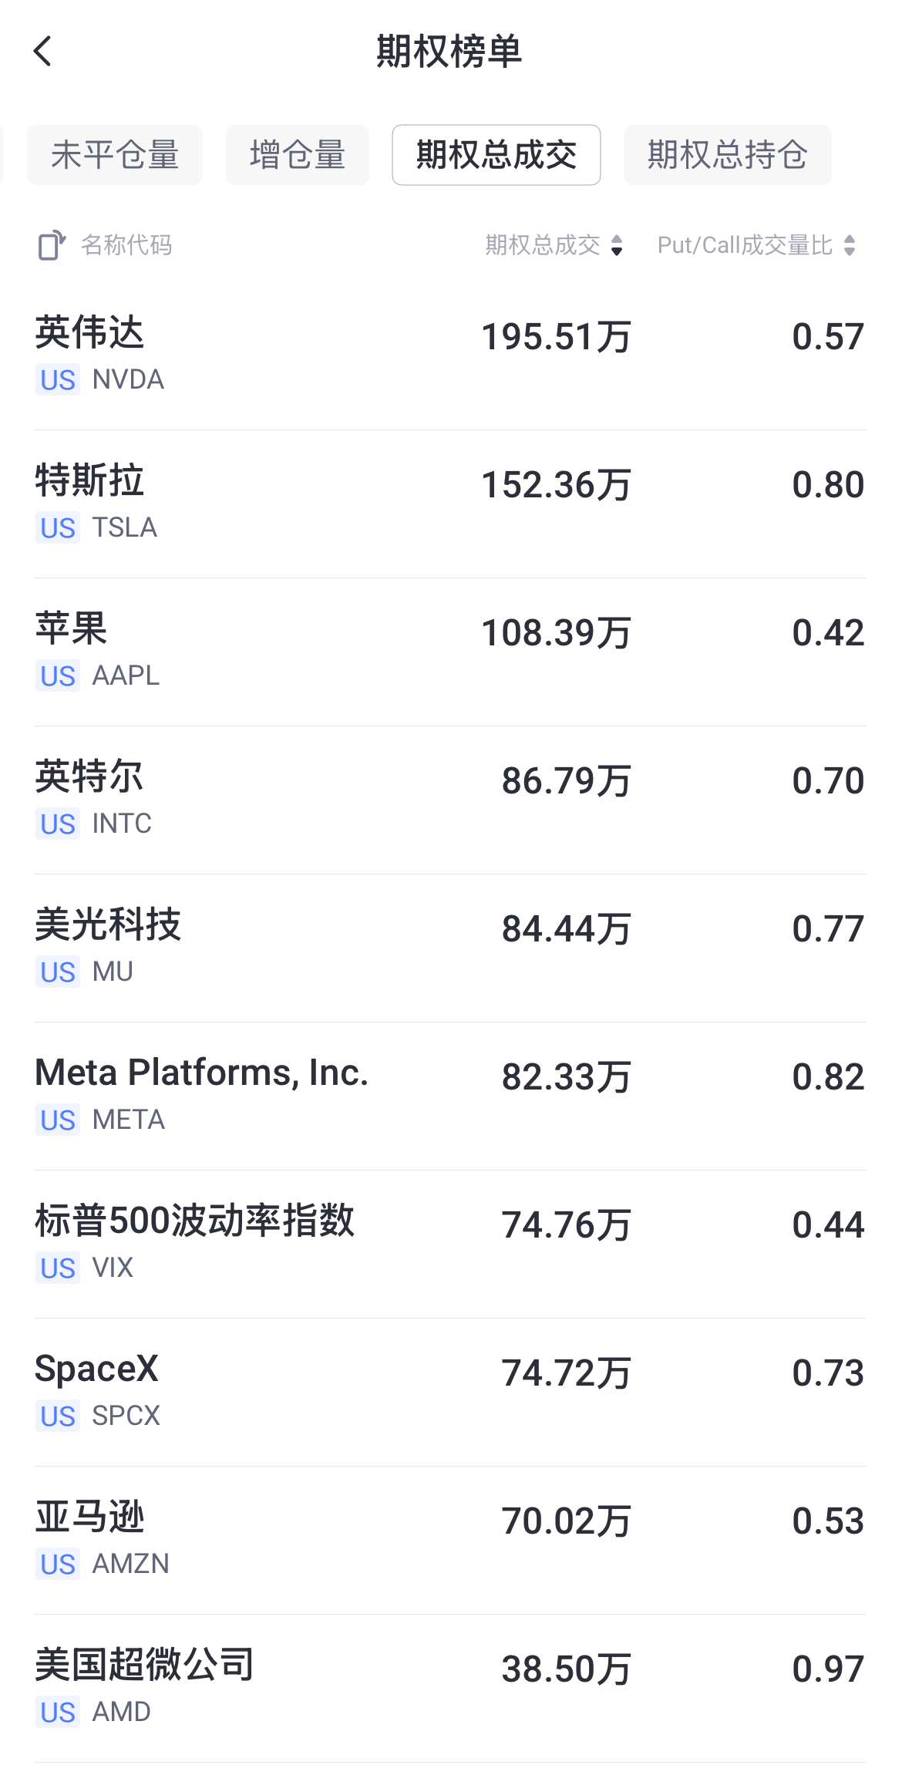Switch to the 未平仓量 tab
The width and height of the screenshot is (902, 1765).
(x=115, y=155)
